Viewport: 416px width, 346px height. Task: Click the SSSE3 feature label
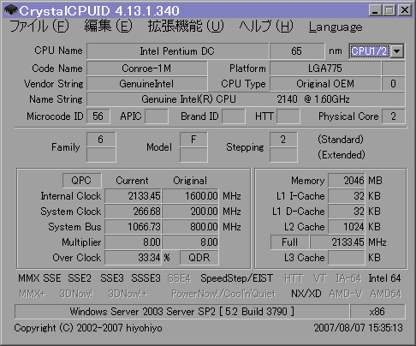(x=146, y=278)
